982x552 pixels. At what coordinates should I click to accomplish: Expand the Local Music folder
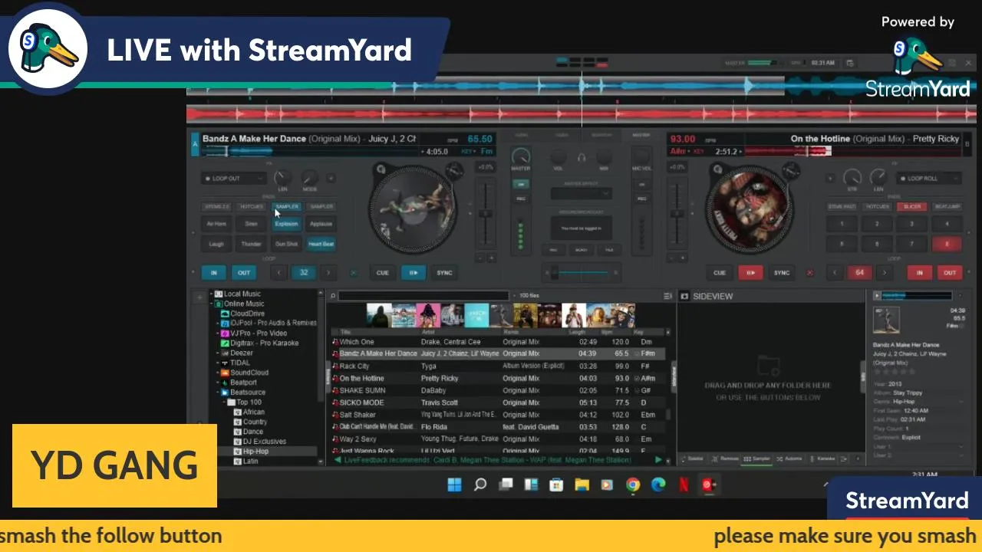pyautogui.click(x=211, y=294)
